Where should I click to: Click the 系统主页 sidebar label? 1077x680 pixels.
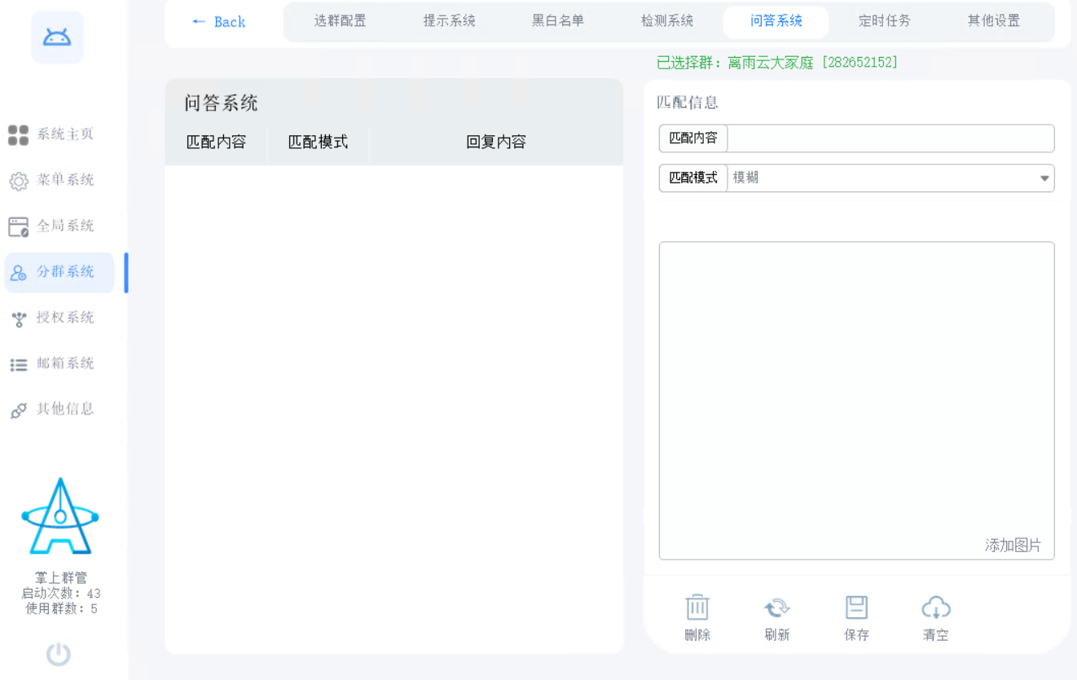(65, 134)
